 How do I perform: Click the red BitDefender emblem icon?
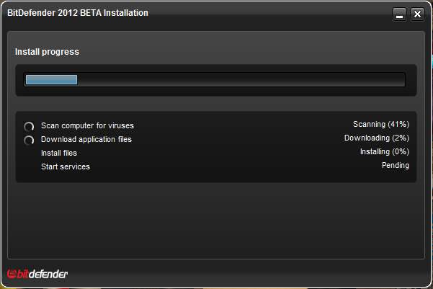click(x=12, y=274)
